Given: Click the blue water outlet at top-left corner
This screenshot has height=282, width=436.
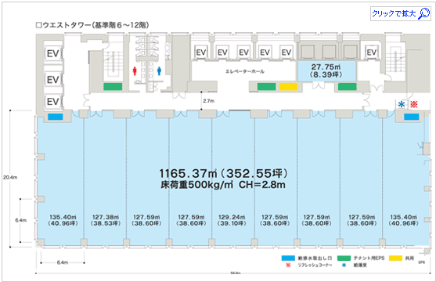Looking at the screenshot, I should [56, 117].
